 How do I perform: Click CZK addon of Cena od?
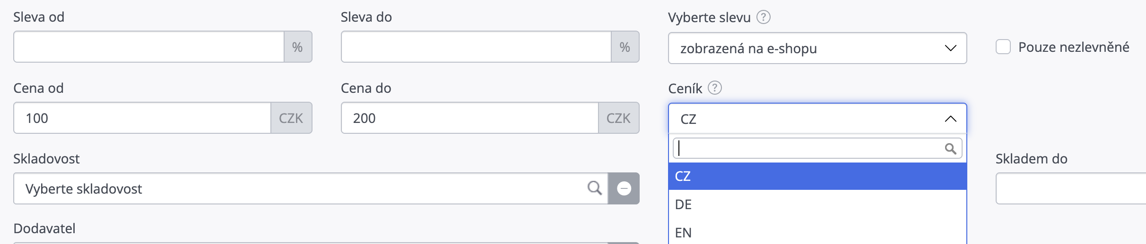click(x=291, y=118)
